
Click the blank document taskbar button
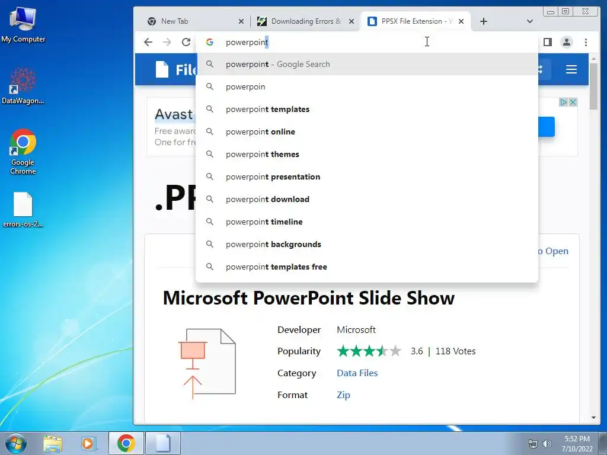(x=163, y=443)
